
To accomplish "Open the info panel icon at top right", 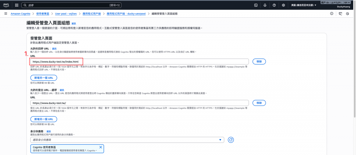I will [332, 14].
